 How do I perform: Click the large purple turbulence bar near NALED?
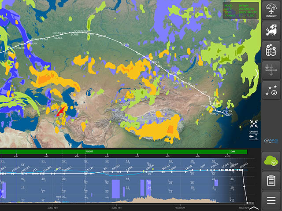[x=115, y=189]
